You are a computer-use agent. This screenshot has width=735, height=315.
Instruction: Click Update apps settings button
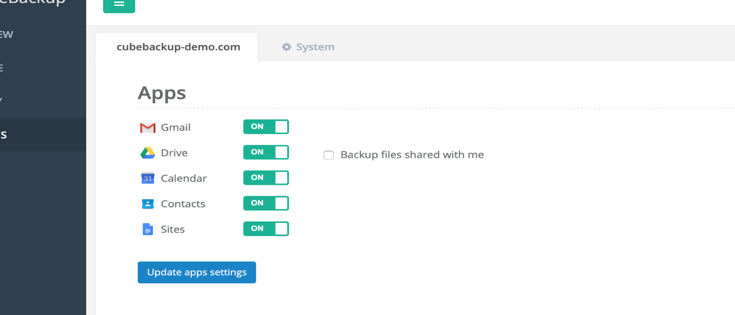pos(197,272)
